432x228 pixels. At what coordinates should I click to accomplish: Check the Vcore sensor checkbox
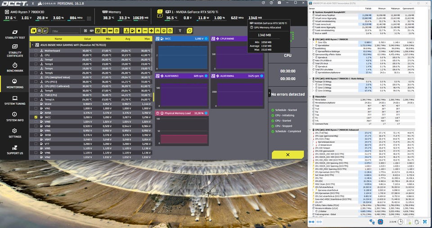coord(36,104)
